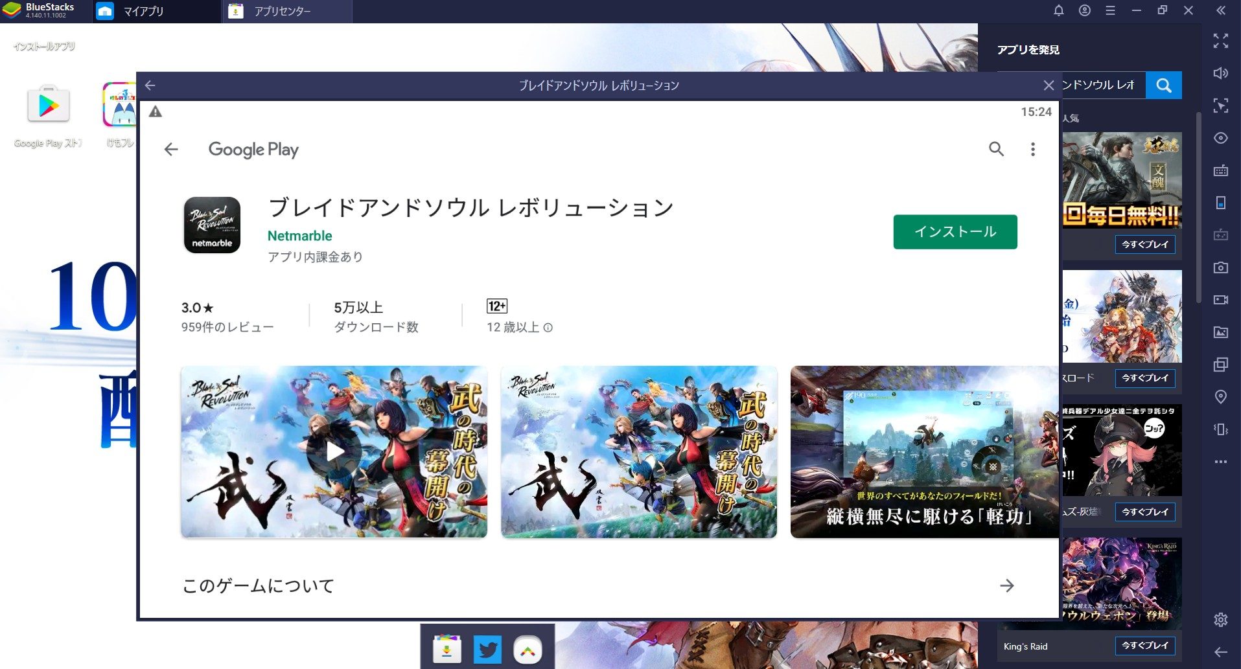
Task: Click 今すぐプレイ for the second recommended game
Action: [1145, 378]
